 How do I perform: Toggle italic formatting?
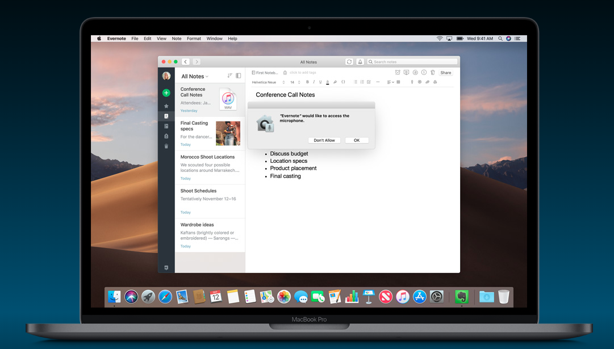(314, 82)
